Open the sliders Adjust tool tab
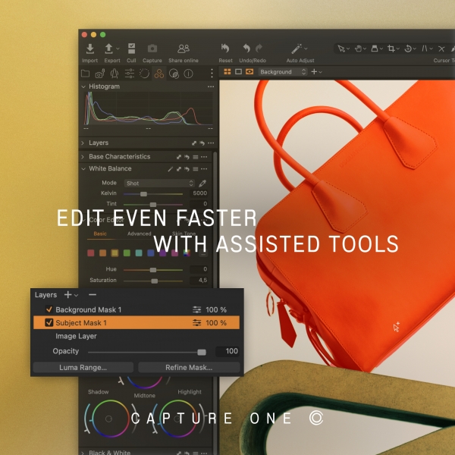 (x=130, y=74)
